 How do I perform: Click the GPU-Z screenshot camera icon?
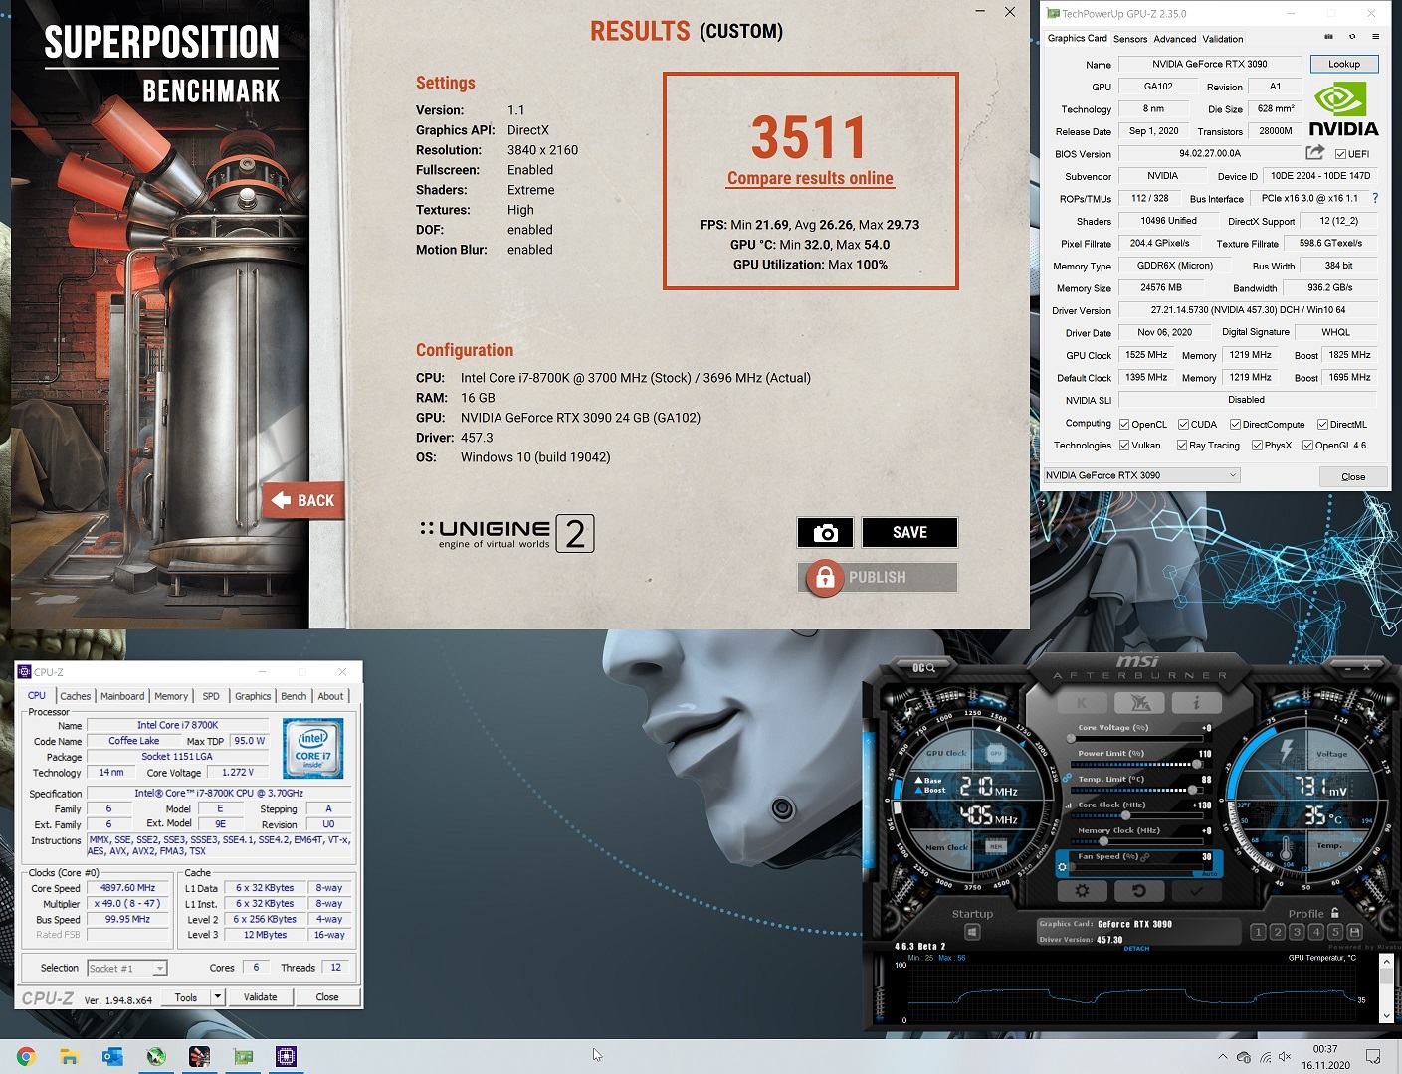[1328, 38]
